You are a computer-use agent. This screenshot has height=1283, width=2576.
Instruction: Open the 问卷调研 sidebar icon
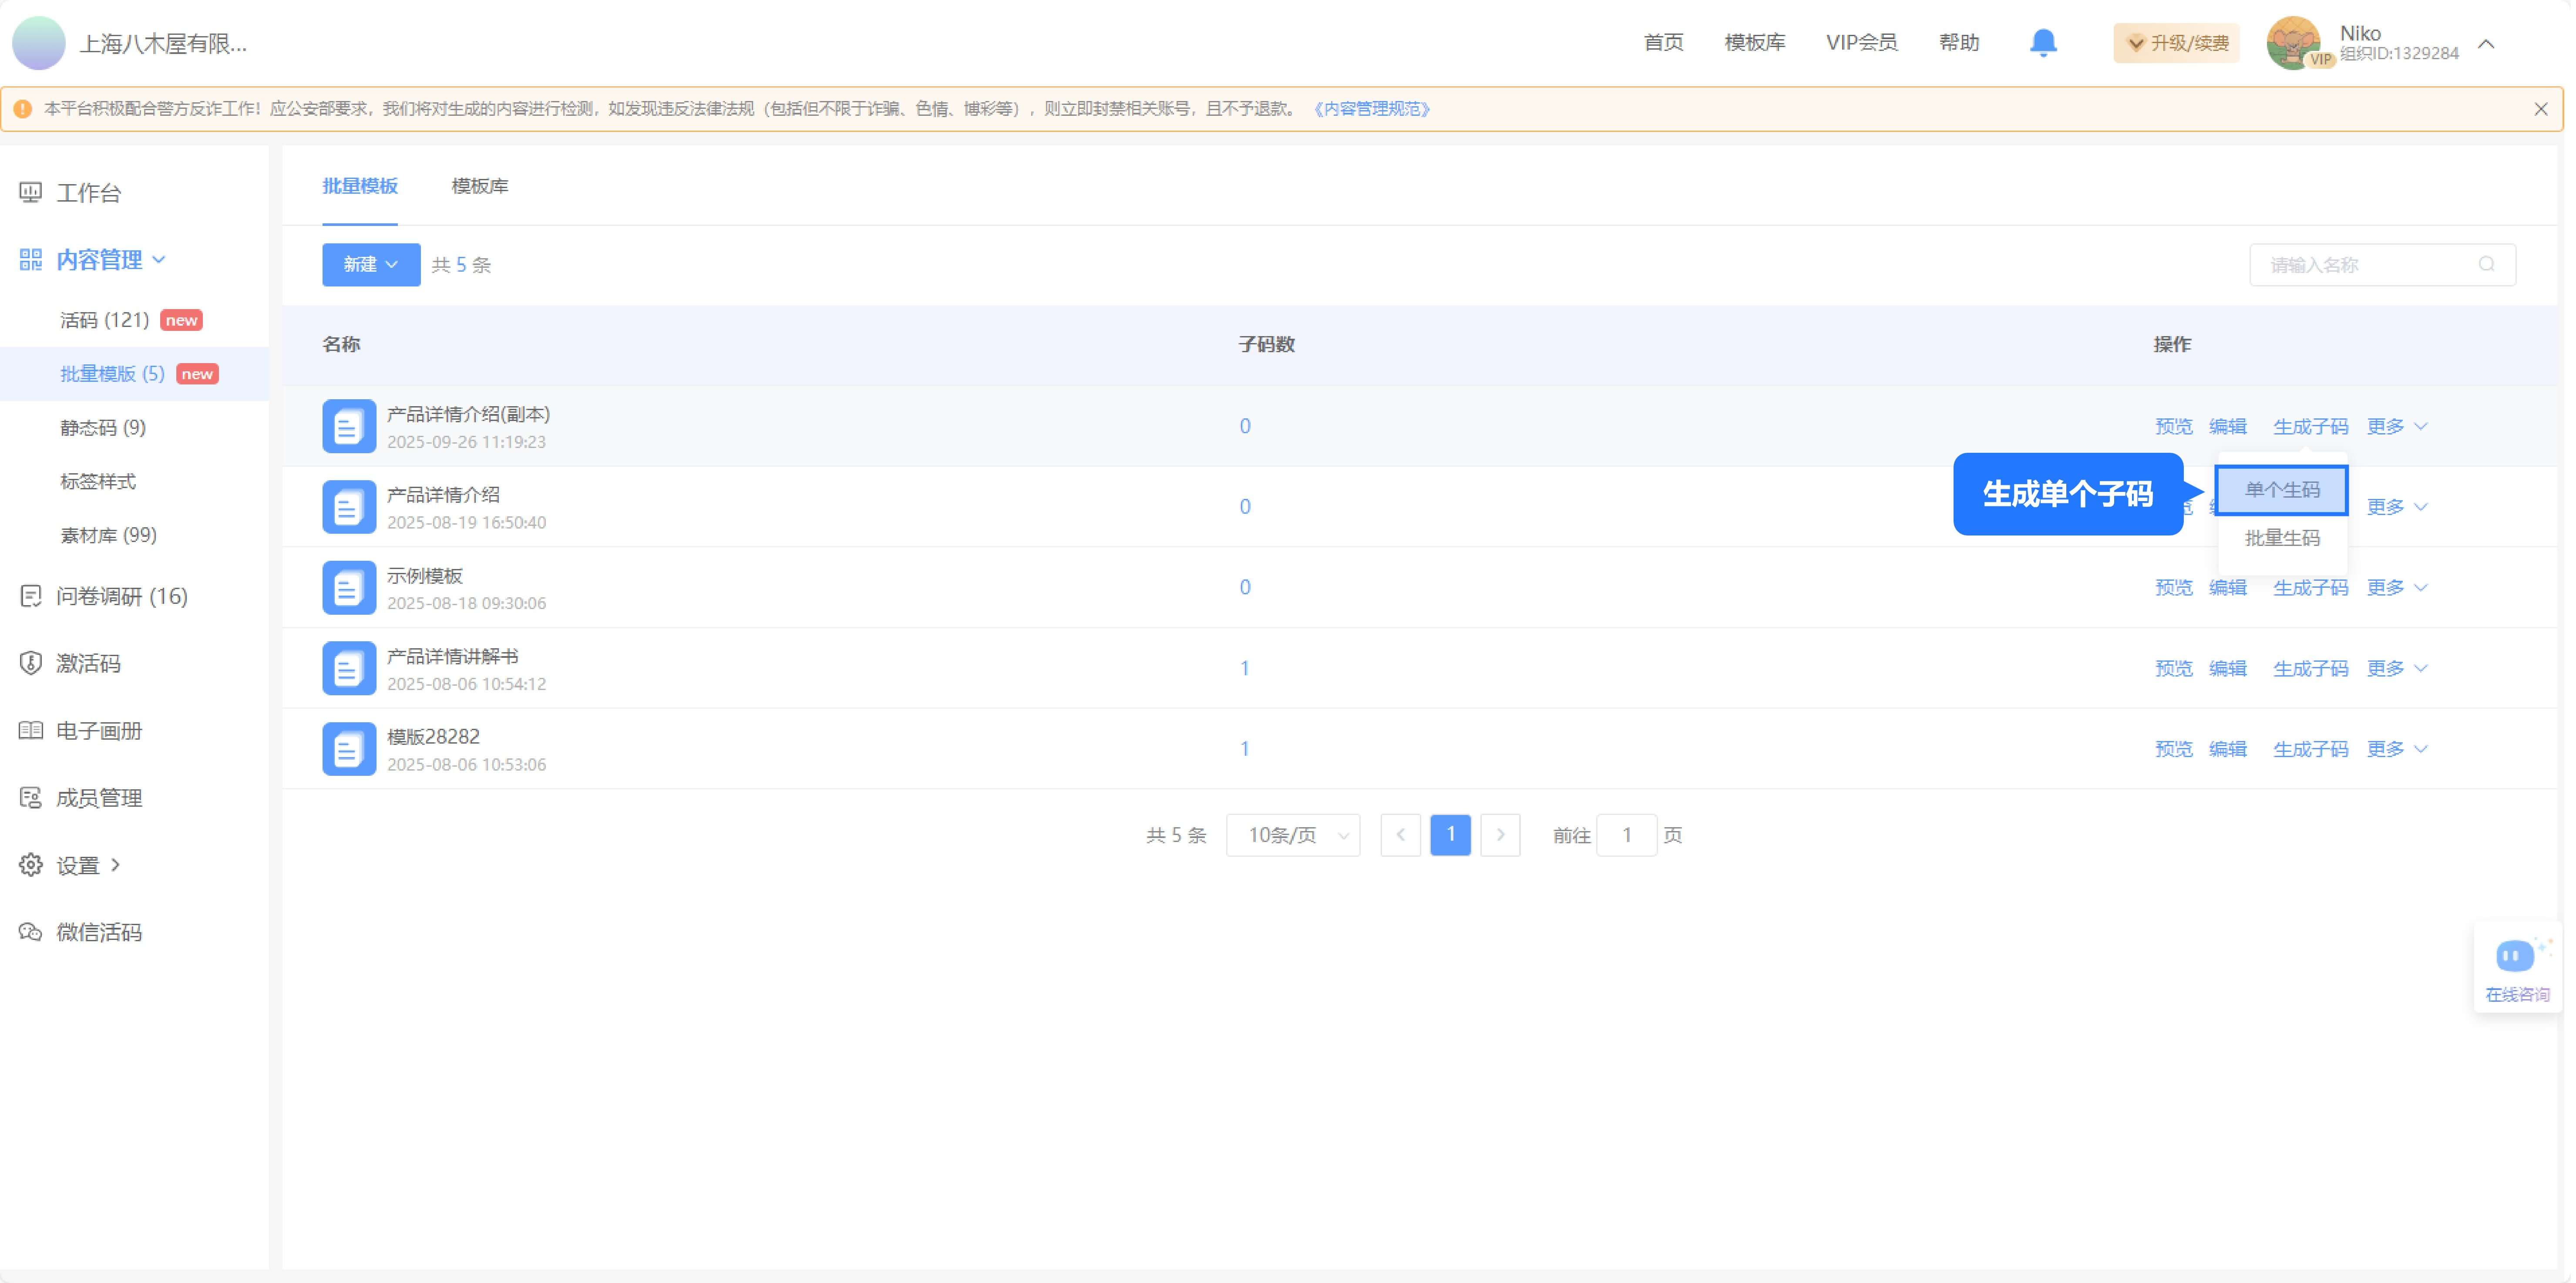[x=30, y=596]
